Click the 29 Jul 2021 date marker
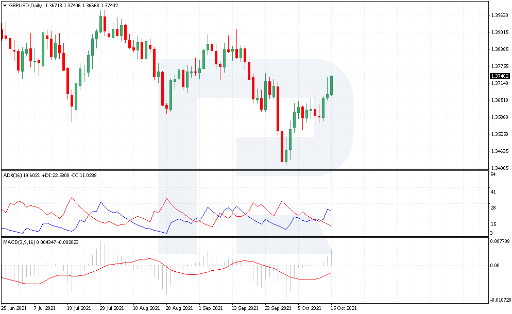 tap(111, 308)
